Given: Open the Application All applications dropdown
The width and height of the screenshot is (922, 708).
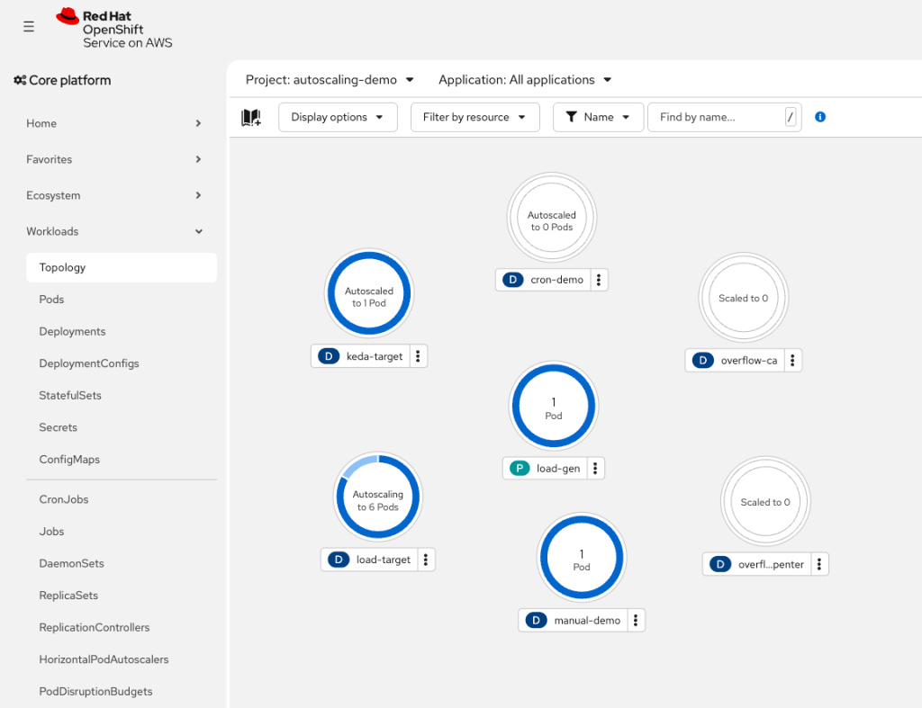Looking at the screenshot, I should point(525,80).
